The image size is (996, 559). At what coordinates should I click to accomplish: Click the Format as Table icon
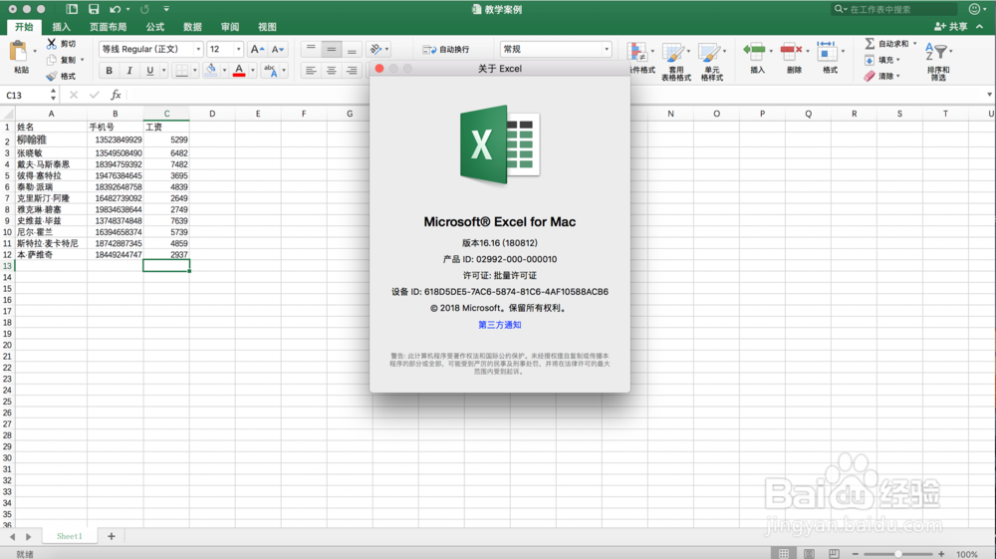[x=673, y=53]
